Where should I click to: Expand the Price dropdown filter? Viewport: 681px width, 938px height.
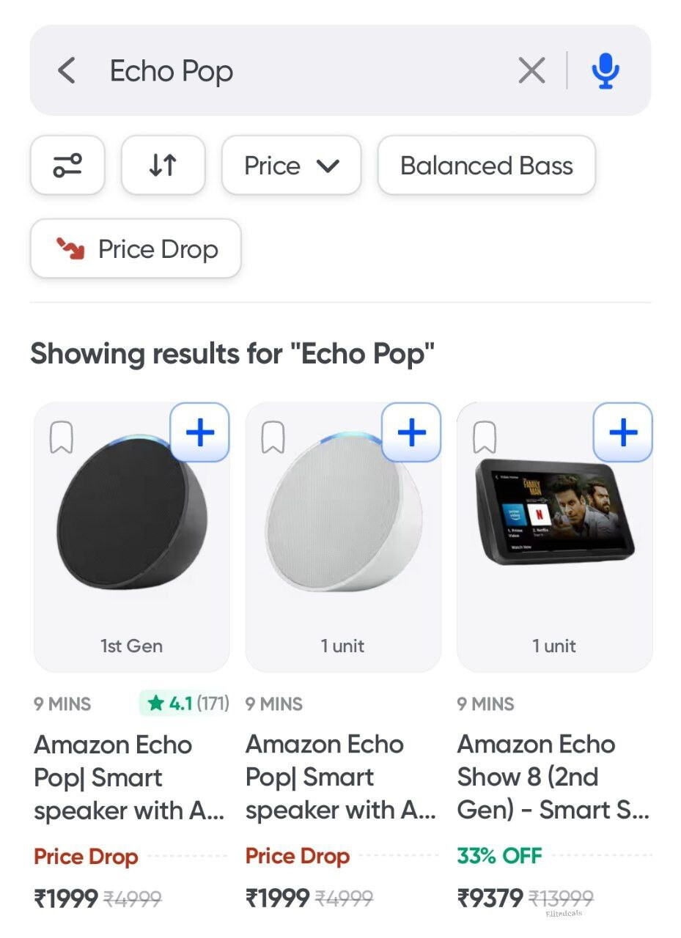click(291, 166)
